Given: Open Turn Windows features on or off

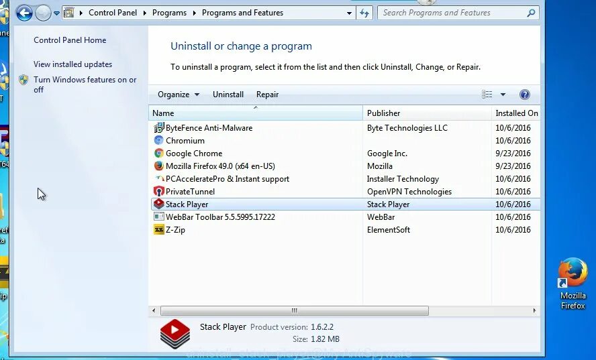Looking at the screenshot, I should [85, 84].
